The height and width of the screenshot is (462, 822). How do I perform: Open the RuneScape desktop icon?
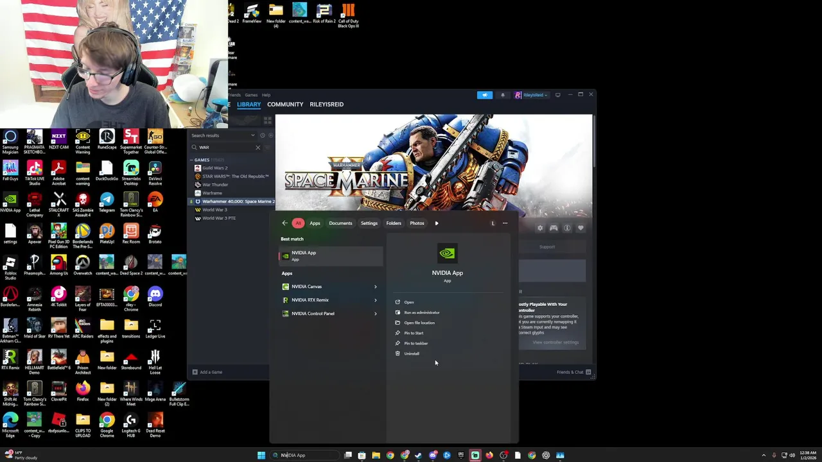point(107,140)
